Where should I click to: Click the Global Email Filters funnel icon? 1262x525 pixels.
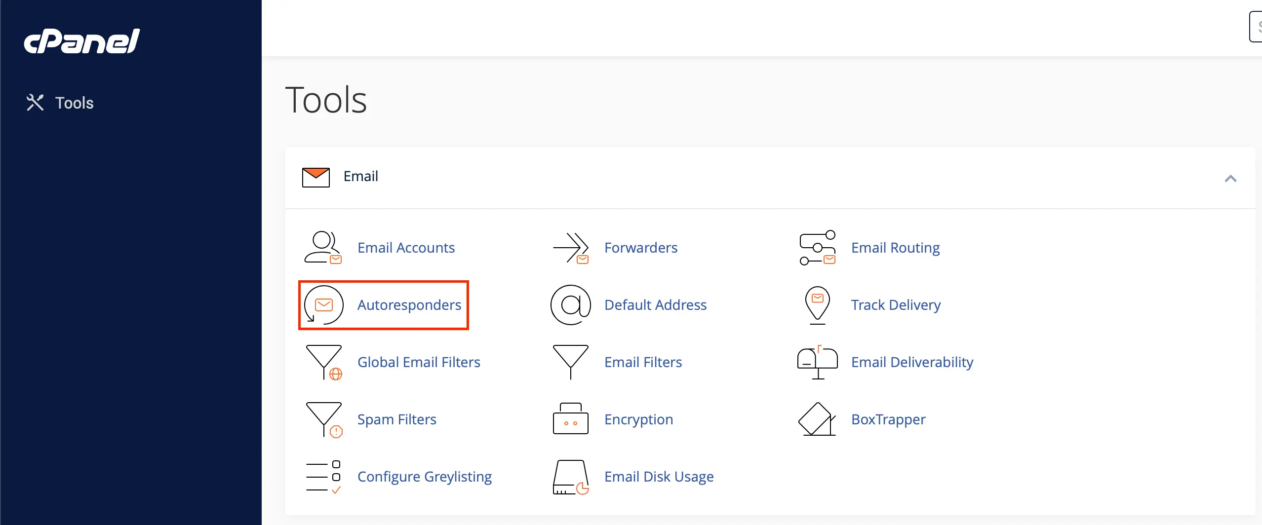pyautogui.click(x=324, y=362)
